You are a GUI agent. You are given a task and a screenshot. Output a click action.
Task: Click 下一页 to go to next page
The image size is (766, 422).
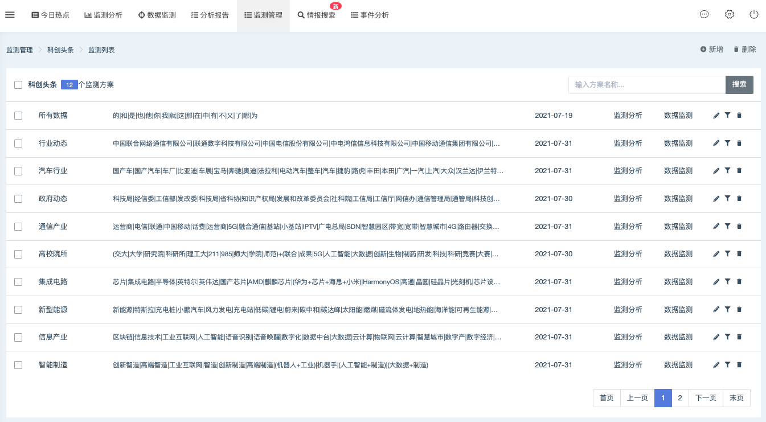click(705, 398)
